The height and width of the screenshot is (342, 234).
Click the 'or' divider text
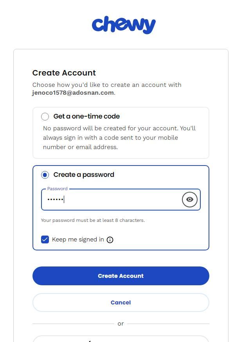[121, 324]
